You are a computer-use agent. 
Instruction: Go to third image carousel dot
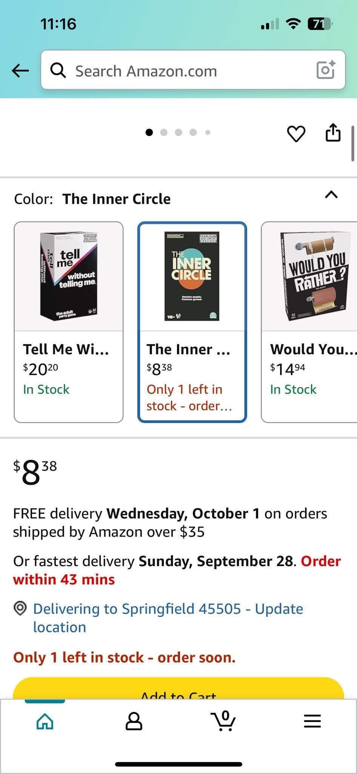[178, 132]
